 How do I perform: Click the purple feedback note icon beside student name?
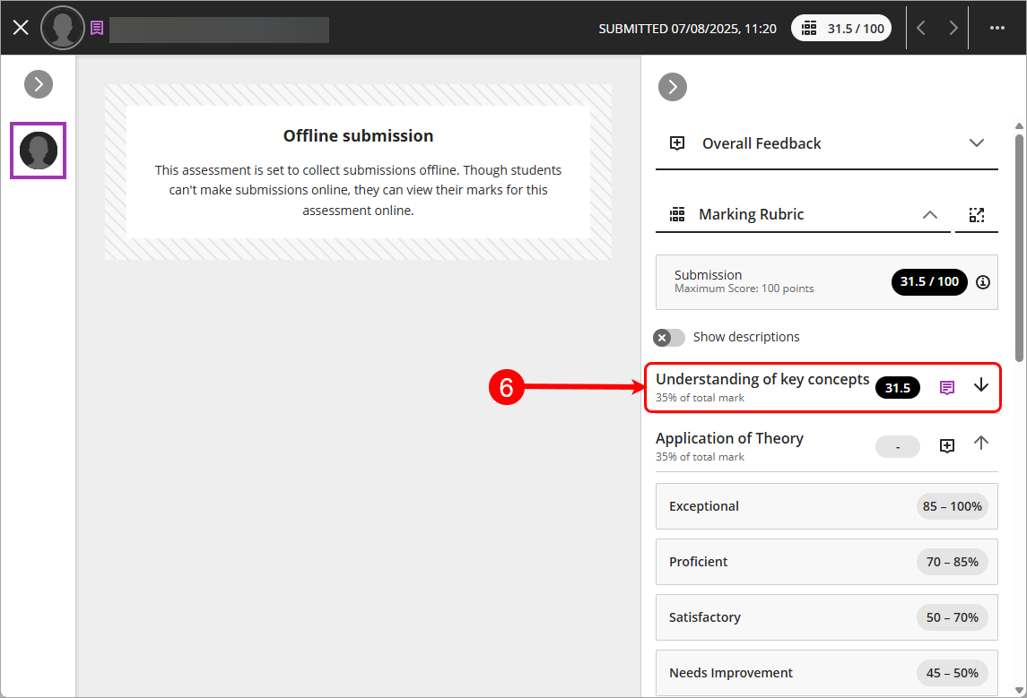97,28
